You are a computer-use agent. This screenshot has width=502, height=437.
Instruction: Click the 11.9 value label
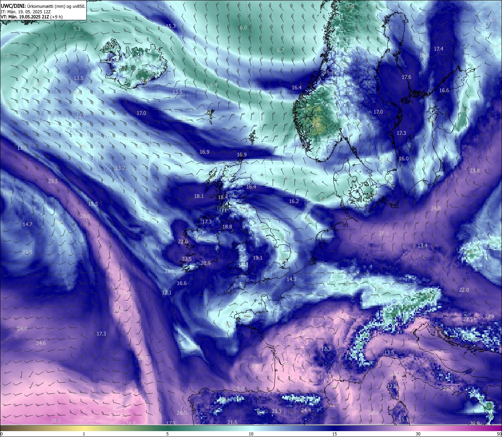pyautogui.click(x=27, y=252)
